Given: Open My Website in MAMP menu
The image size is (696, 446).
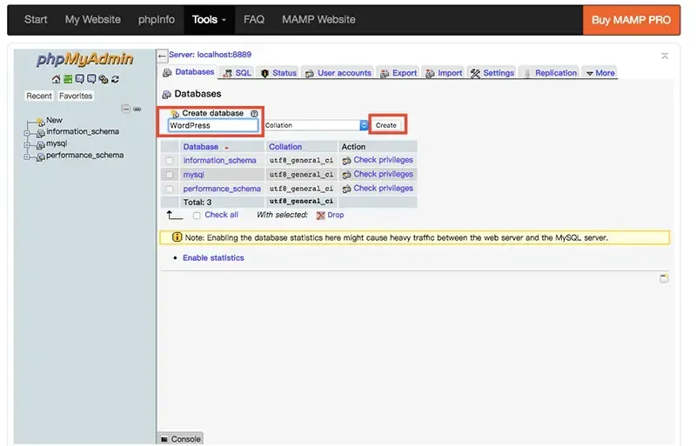Looking at the screenshot, I should pos(93,19).
